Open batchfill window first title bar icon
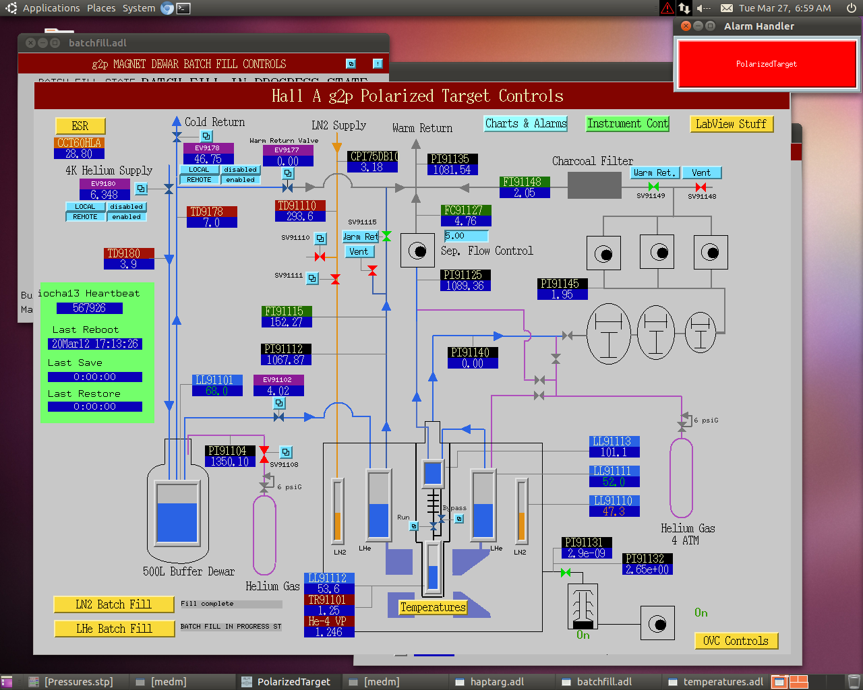The width and height of the screenshot is (863, 690). click(351, 63)
